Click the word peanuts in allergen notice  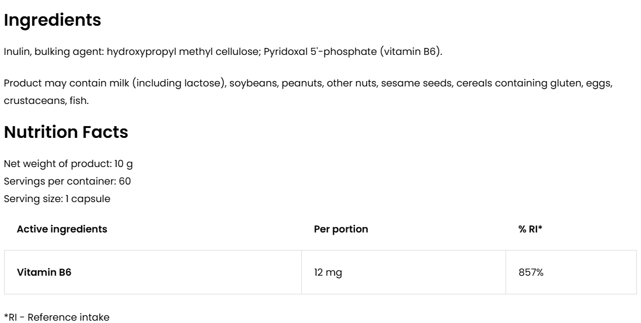tap(302, 84)
